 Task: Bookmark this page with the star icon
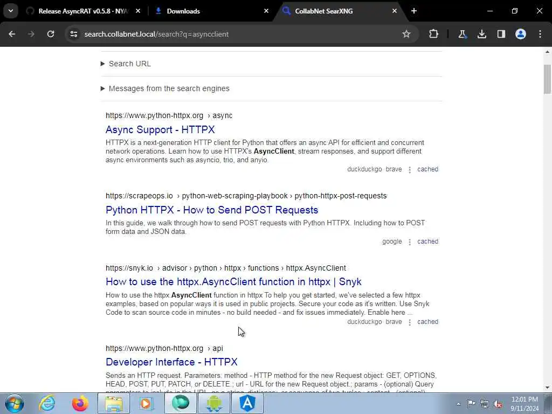coord(406,34)
